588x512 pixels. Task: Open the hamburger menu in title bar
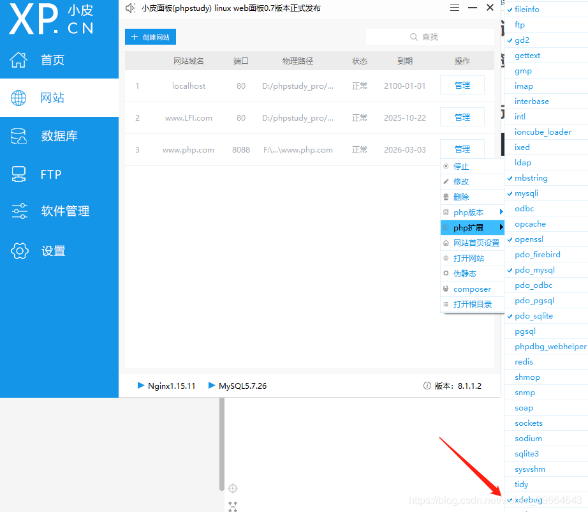tap(455, 8)
